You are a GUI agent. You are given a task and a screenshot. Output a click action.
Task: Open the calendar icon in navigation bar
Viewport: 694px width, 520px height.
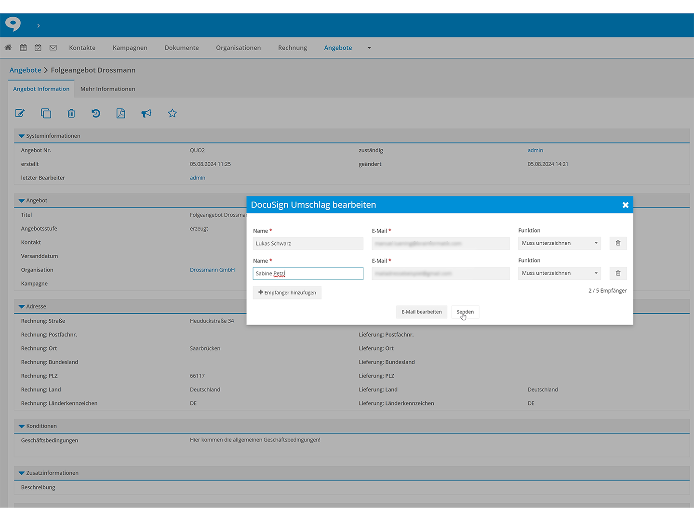coord(23,48)
